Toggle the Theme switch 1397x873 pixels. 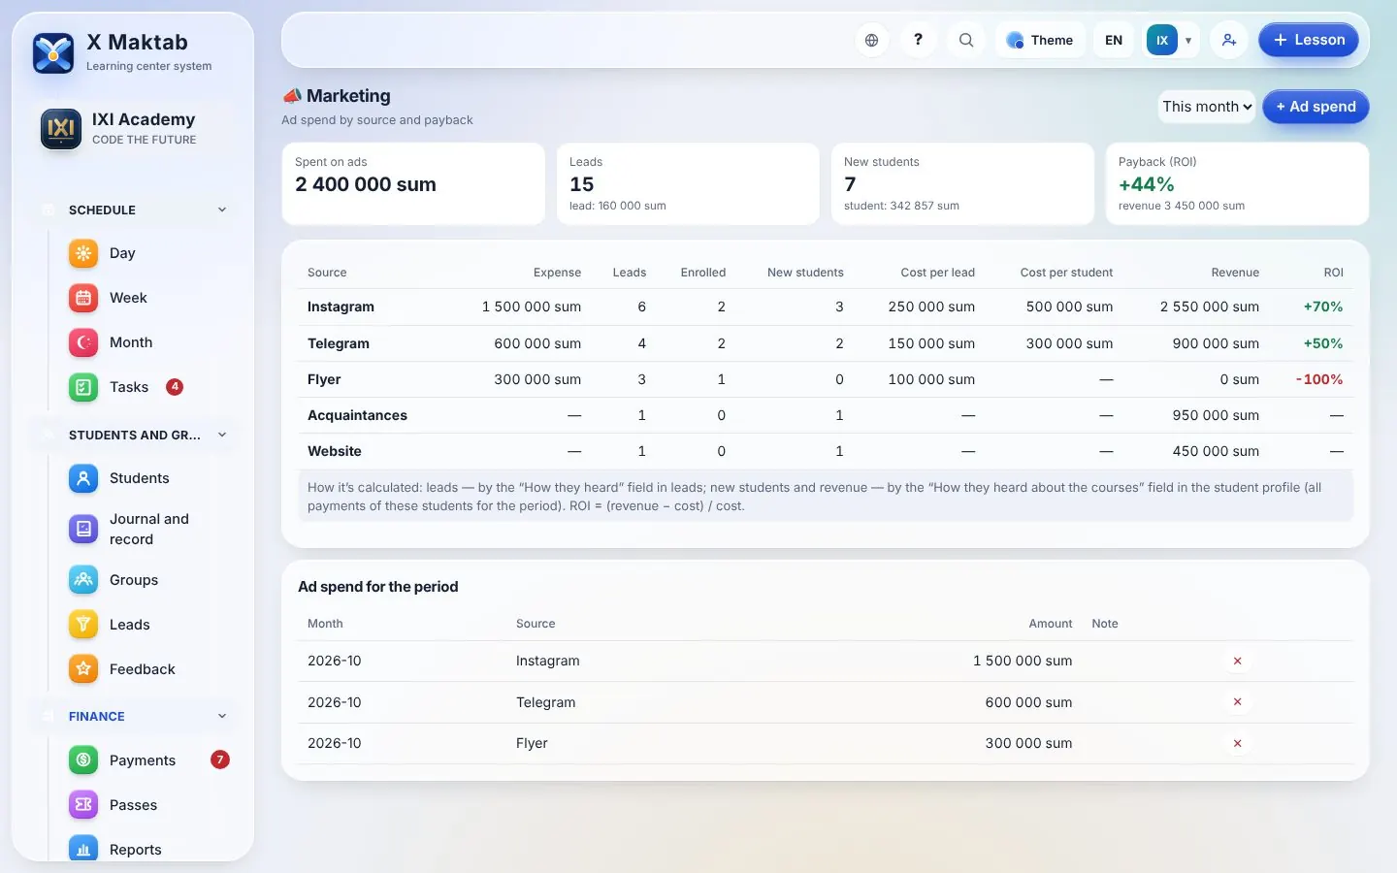click(1040, 40)
